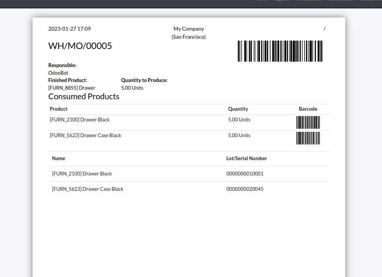Click the slash at the page's top right
The image size is (382, 277).
[x=325, y=29]
